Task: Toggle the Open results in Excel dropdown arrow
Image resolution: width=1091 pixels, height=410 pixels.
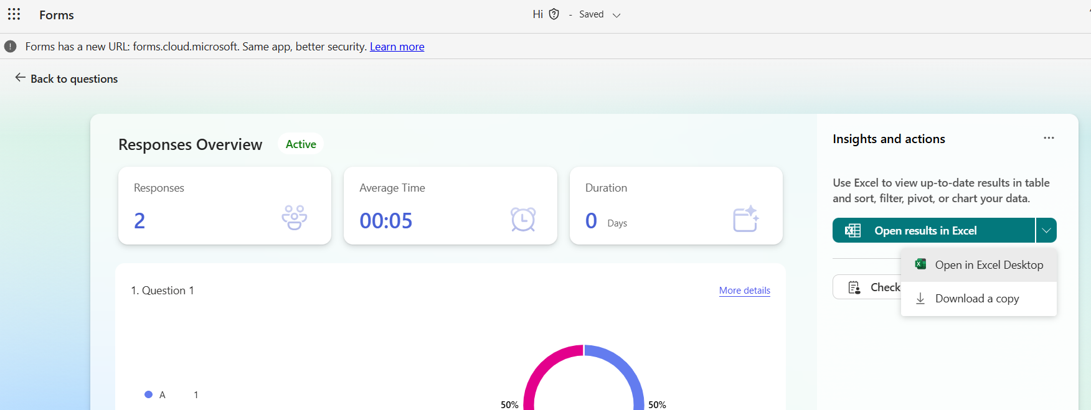Action: click(1046, 230)
